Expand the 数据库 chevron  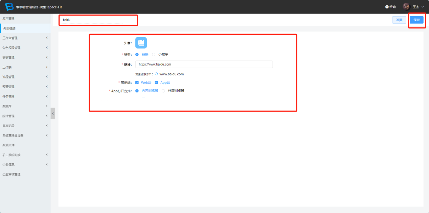[47, 106]
